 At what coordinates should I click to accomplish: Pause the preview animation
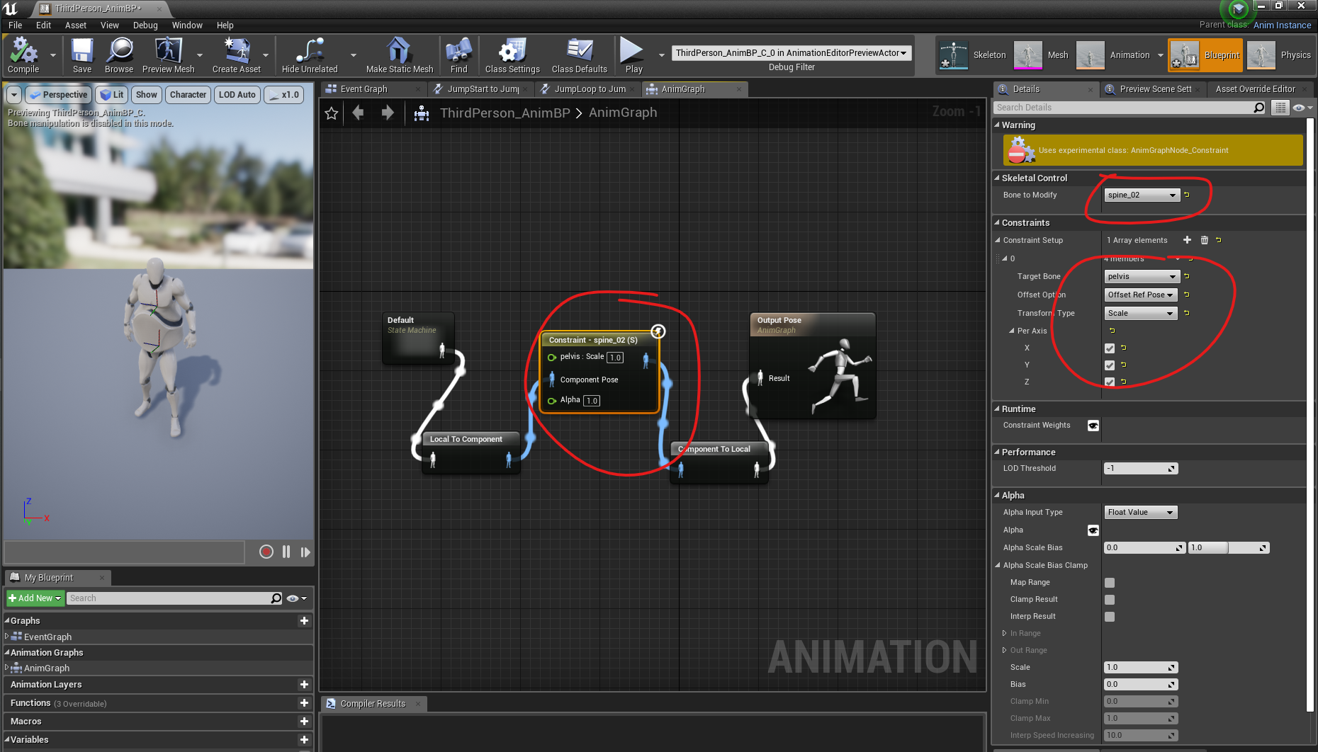coord(286,552)
